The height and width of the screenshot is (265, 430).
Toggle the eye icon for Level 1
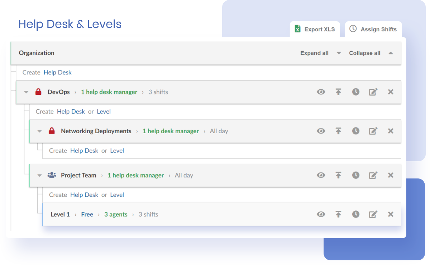[x=321, y=214]
